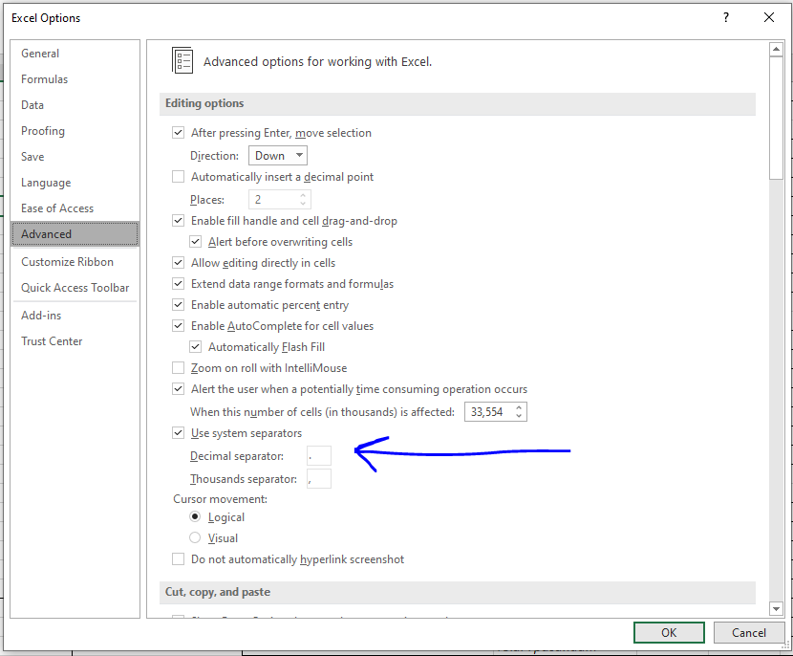Screen dimensions: 793x656
Task: Click the scrollbar up arrow
Action: click(777, 50)
